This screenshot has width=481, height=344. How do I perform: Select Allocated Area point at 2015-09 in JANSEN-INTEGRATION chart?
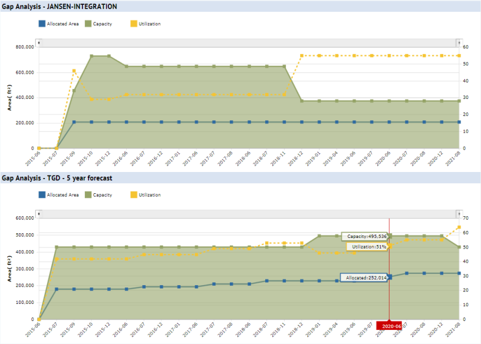click(x=74, y=122)
